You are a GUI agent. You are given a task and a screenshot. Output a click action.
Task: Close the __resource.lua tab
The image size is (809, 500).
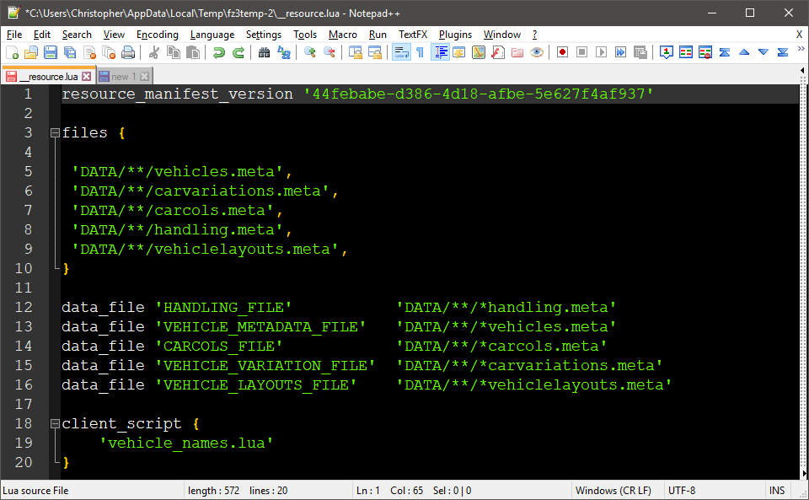point(87,77)
